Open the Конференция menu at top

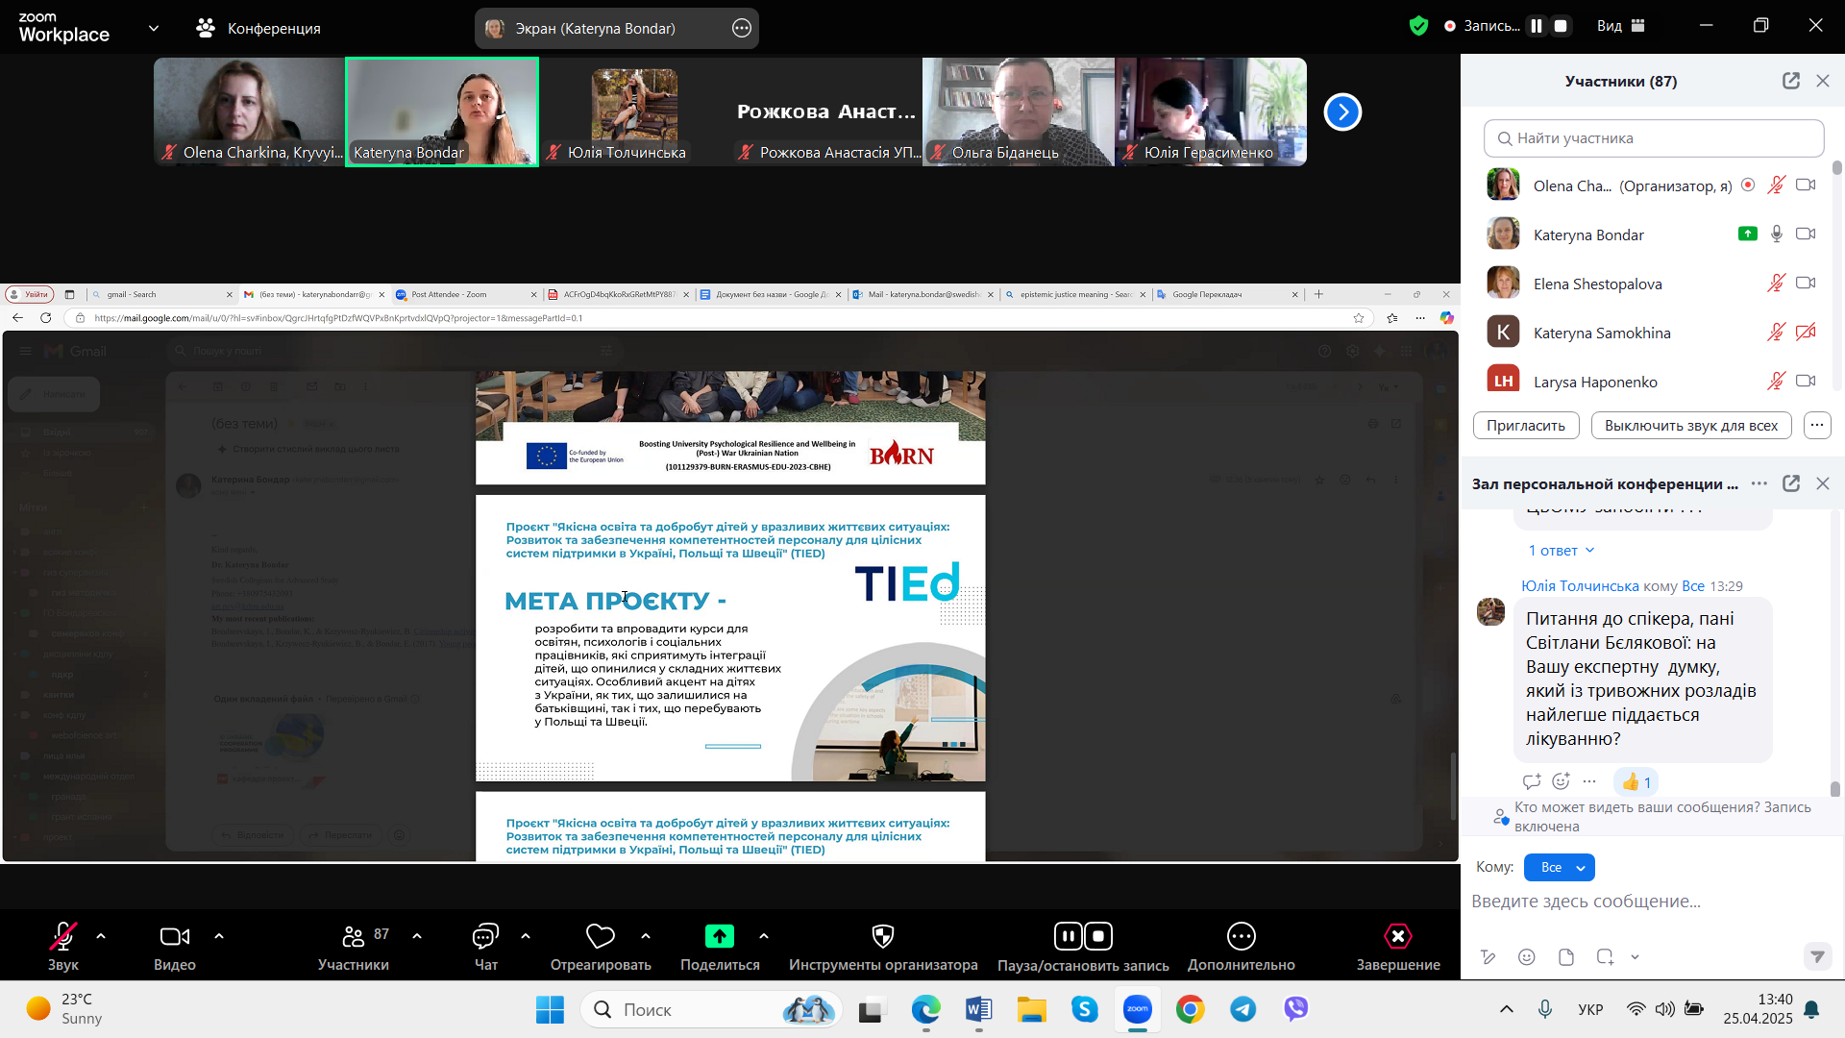[259, 28]
